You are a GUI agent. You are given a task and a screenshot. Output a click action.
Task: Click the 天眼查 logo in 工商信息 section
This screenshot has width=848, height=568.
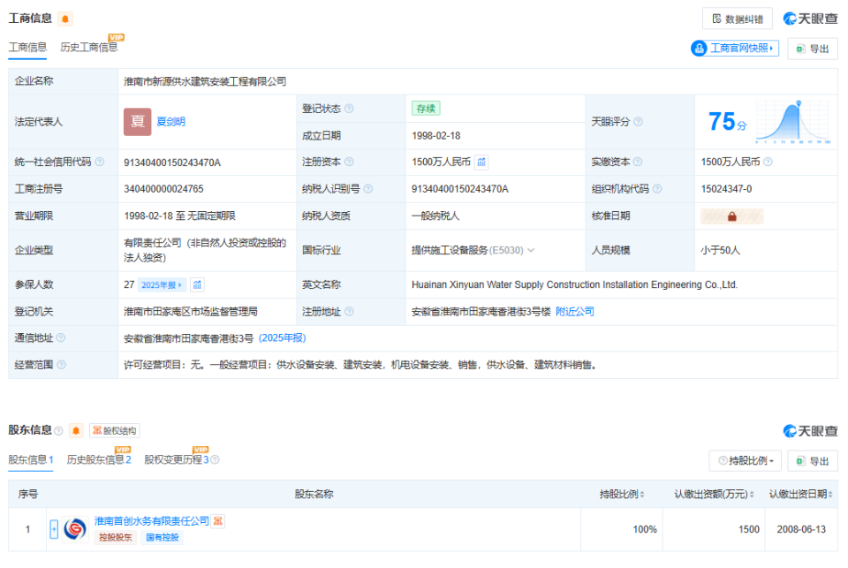pyautogui.click(x=810, y=19)
